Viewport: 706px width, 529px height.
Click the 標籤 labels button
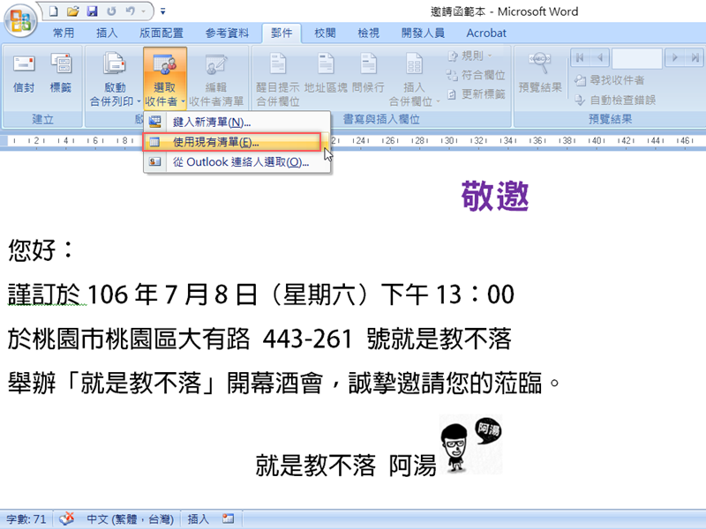(61, 74)
